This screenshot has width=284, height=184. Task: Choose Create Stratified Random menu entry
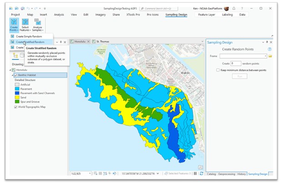point(30,42)
